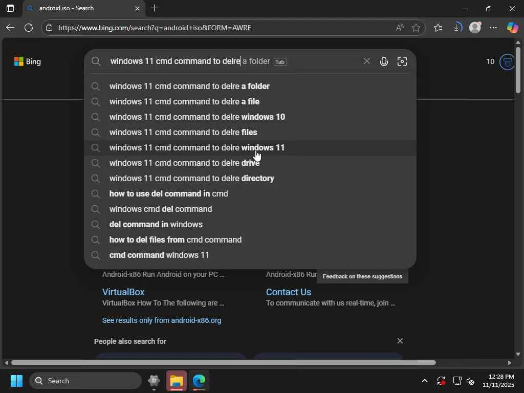Click the address bar URL

[155, 28]
